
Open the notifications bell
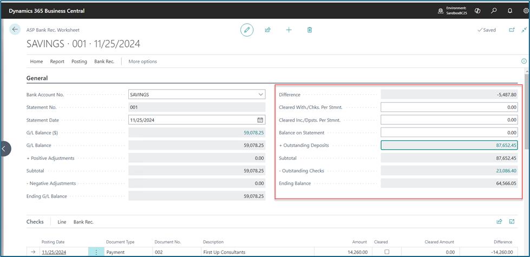coord(510,10)
